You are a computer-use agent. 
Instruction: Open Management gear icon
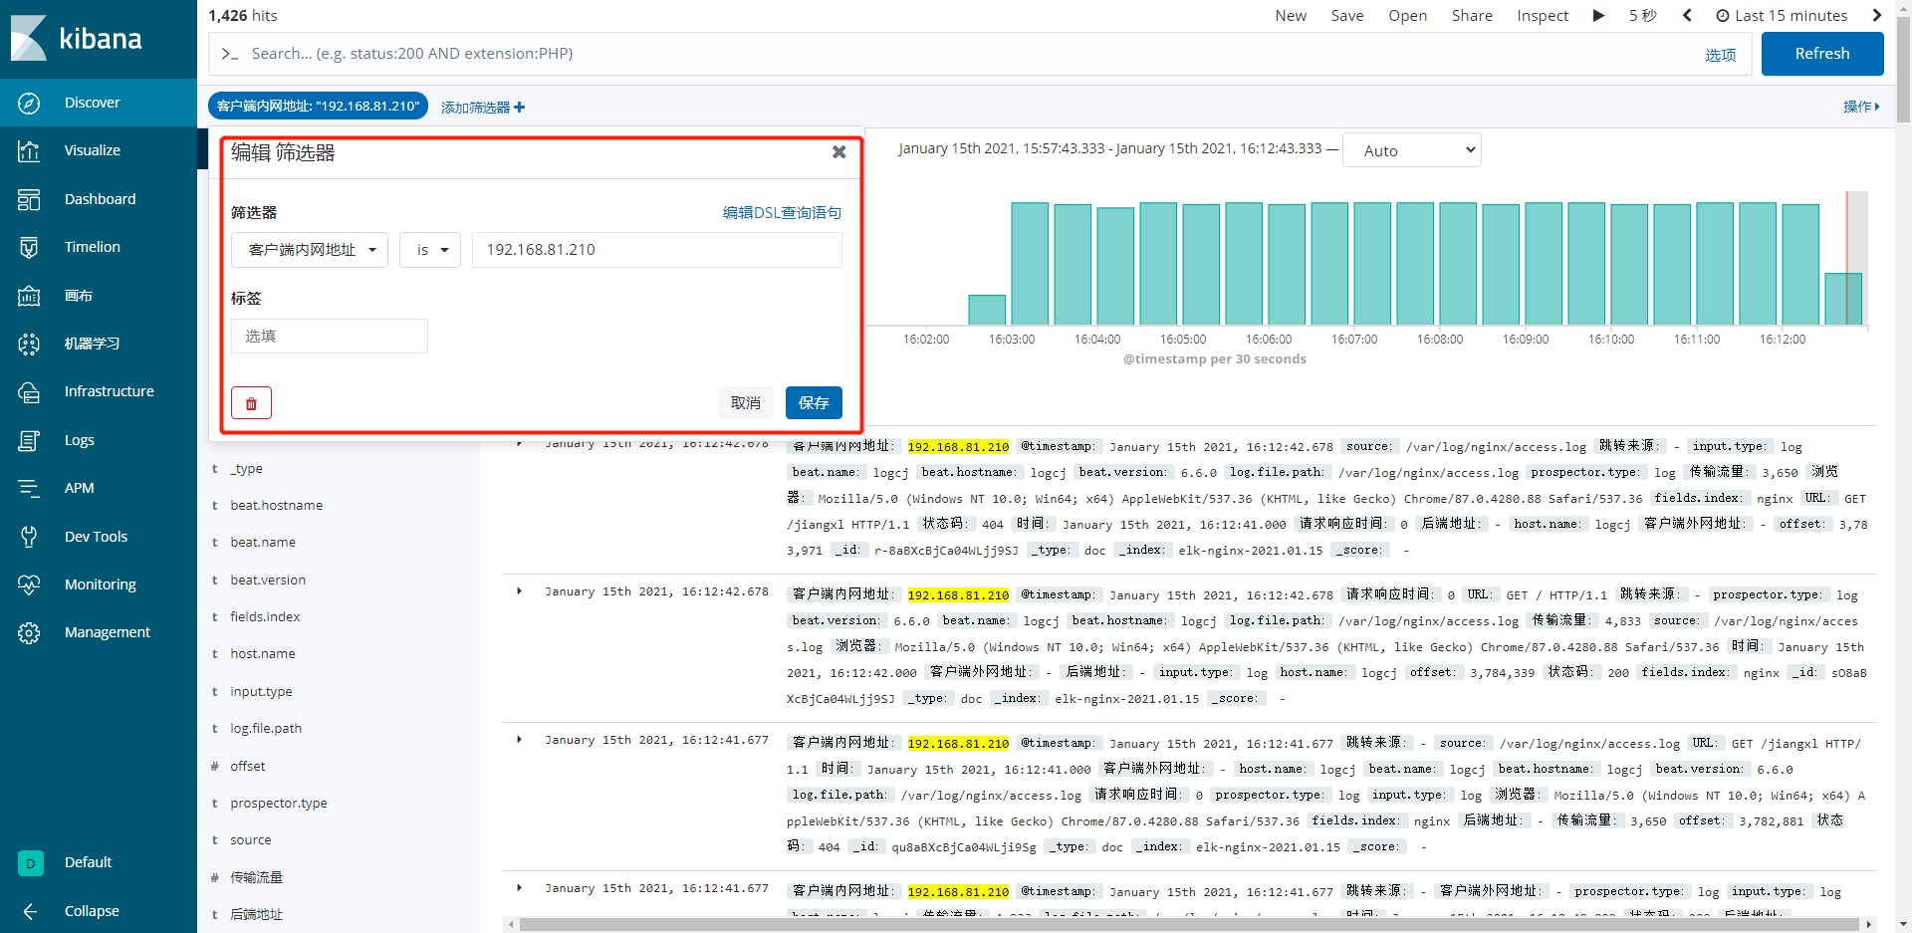point(29,632)
